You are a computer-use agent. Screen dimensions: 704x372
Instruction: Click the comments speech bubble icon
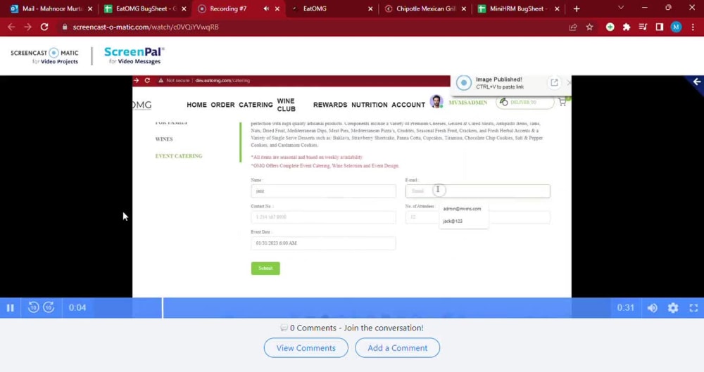pos(284,328)
